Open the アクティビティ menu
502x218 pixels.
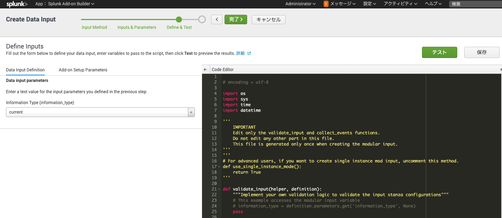[400, 4]
